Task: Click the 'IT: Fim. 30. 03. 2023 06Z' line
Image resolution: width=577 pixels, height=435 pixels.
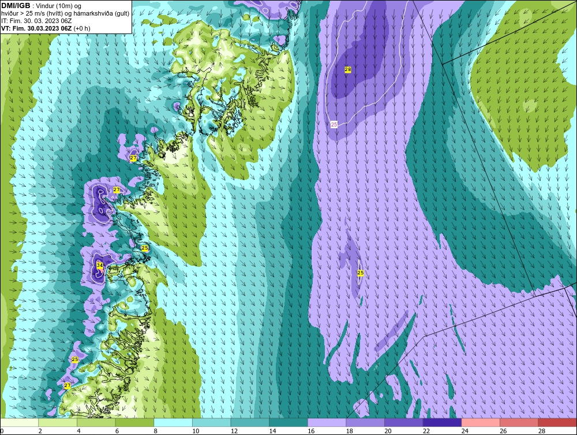Action: (36, 21)
